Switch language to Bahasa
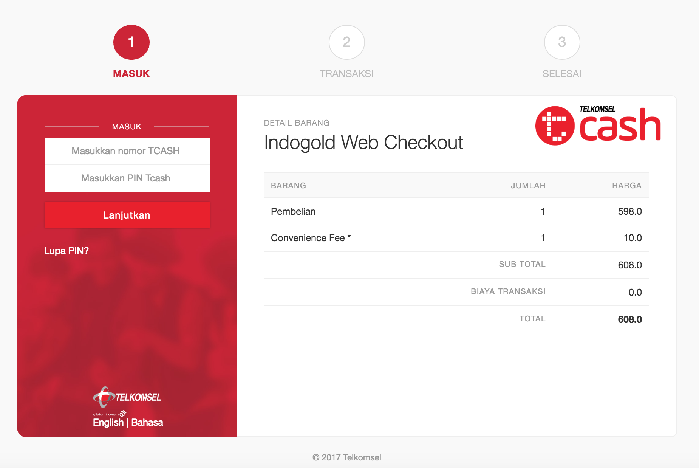 tap(147, 422)
